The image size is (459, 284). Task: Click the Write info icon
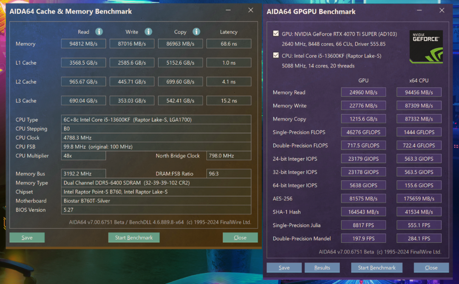148,31
